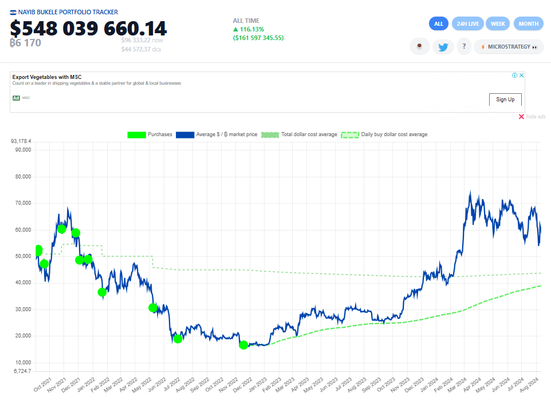The height and width of the screenshot is (401, 551).
Task: Switch to the WEEK range
Action: coord(498,23)
